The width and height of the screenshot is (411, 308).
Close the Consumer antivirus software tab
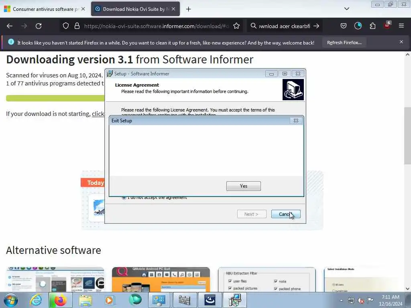pyautogui.click(x=83, y=9)
